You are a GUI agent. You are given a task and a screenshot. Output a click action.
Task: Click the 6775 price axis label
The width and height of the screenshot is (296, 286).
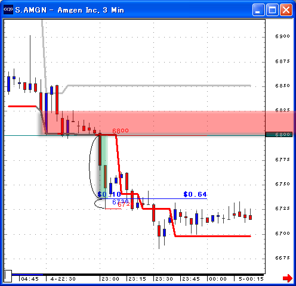pos(282,160)
